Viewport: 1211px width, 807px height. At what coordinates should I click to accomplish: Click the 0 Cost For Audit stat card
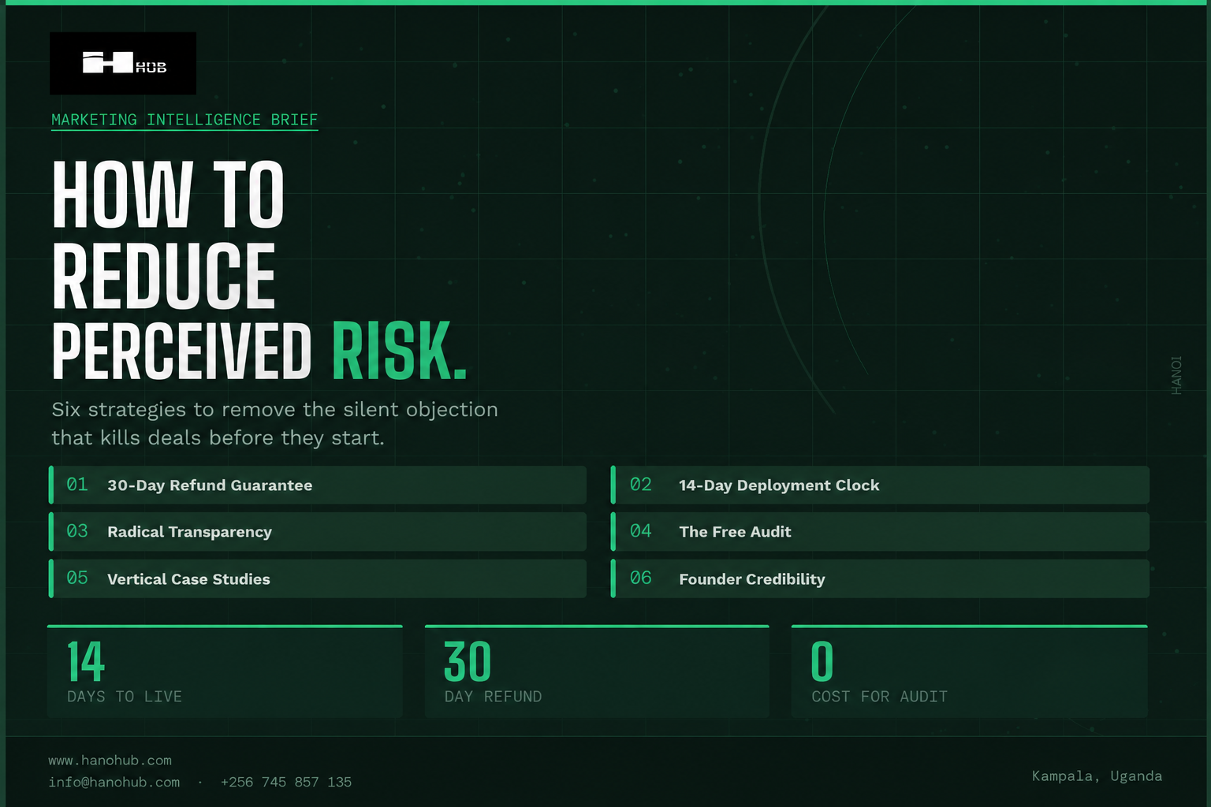point(970,671)
